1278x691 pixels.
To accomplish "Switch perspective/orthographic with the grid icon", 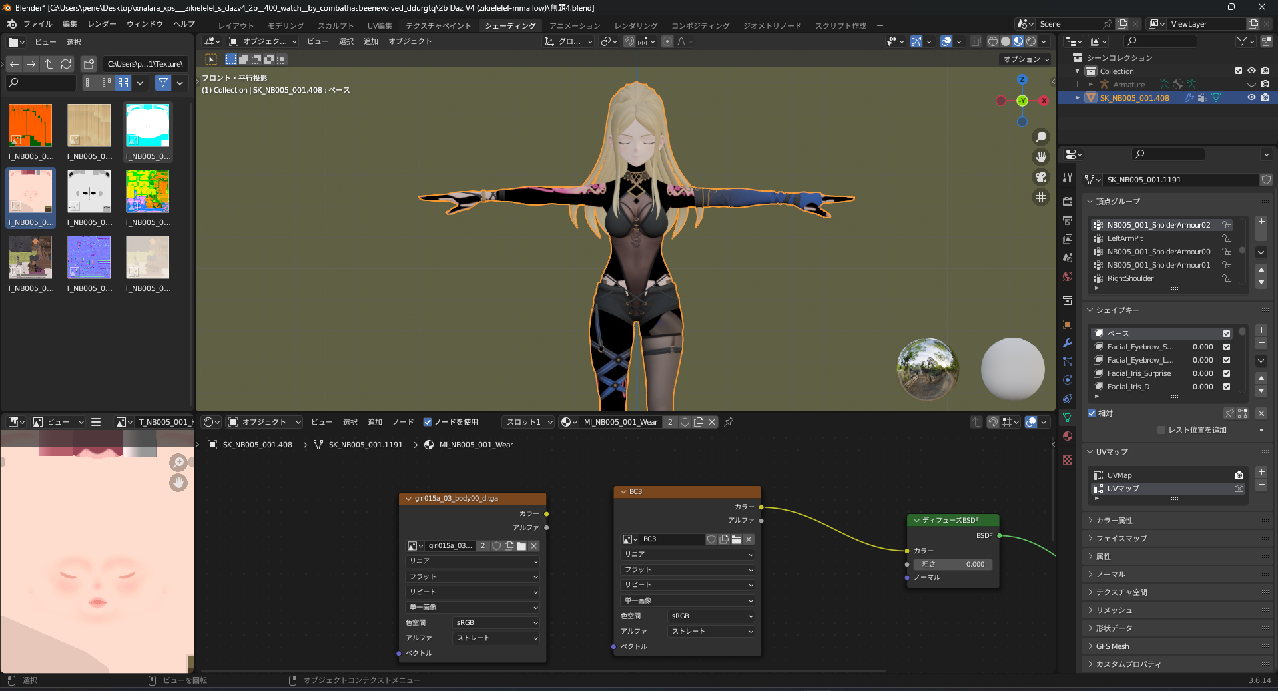I will [1041, 197].
